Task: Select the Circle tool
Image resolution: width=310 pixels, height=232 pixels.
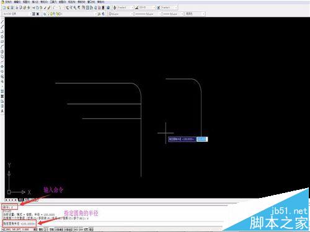Action: [x=2, y=51]
